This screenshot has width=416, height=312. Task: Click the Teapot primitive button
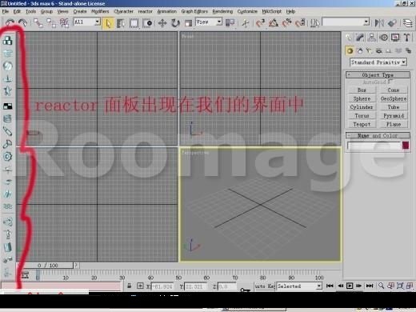tap(362, 124)
